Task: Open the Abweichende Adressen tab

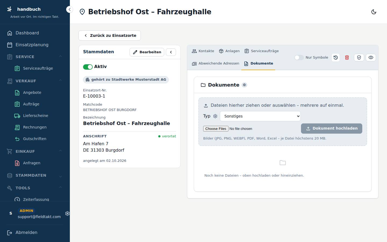Action: coord(216,63)
